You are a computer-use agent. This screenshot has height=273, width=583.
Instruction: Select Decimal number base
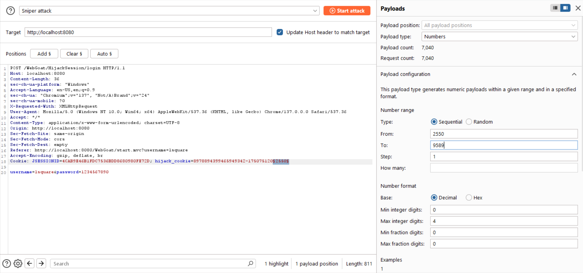(434, 198)
